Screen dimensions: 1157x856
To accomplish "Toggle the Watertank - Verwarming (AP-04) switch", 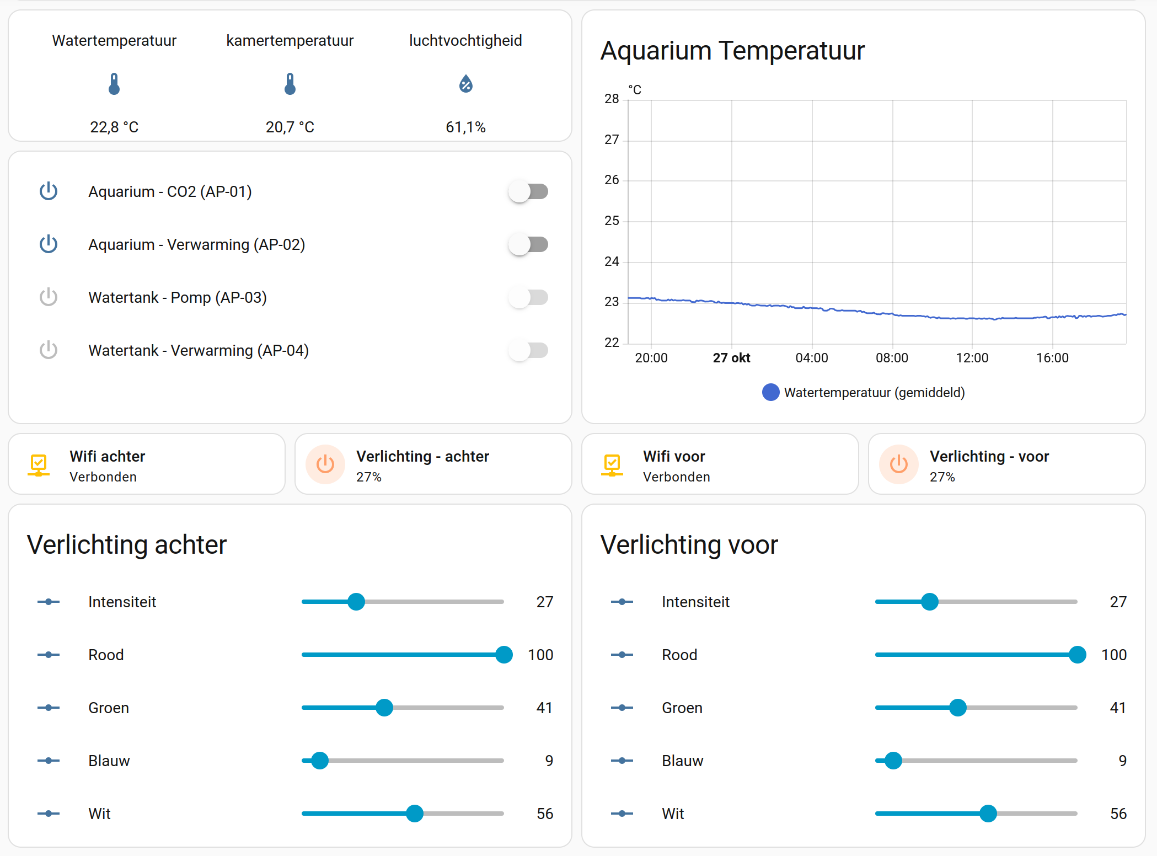I will pyautogui.click(x=528, y=350).
